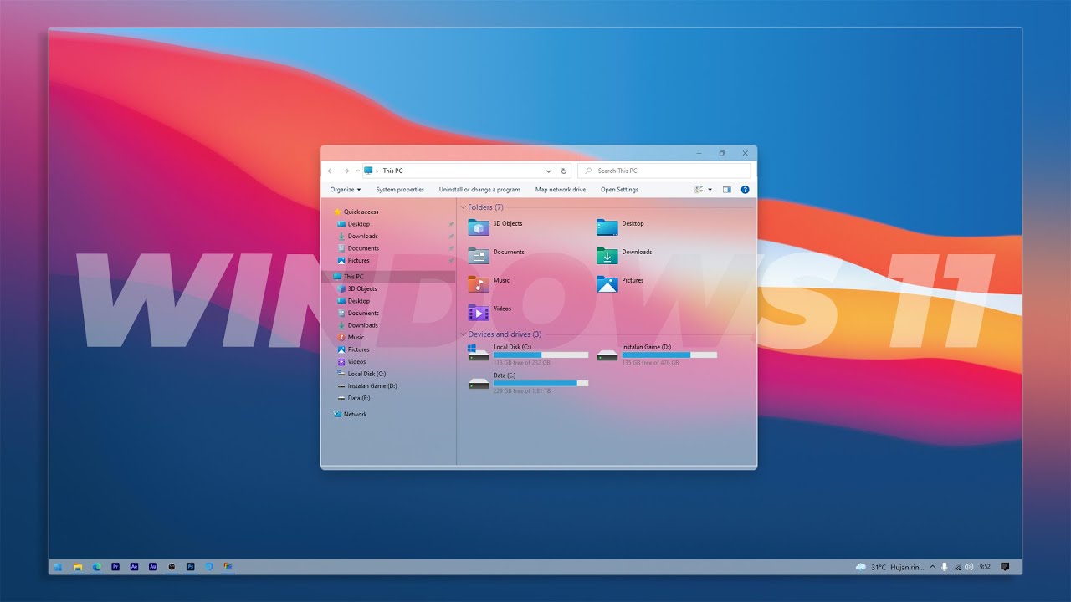Select Videos in the navigation pane

[351, 361]
